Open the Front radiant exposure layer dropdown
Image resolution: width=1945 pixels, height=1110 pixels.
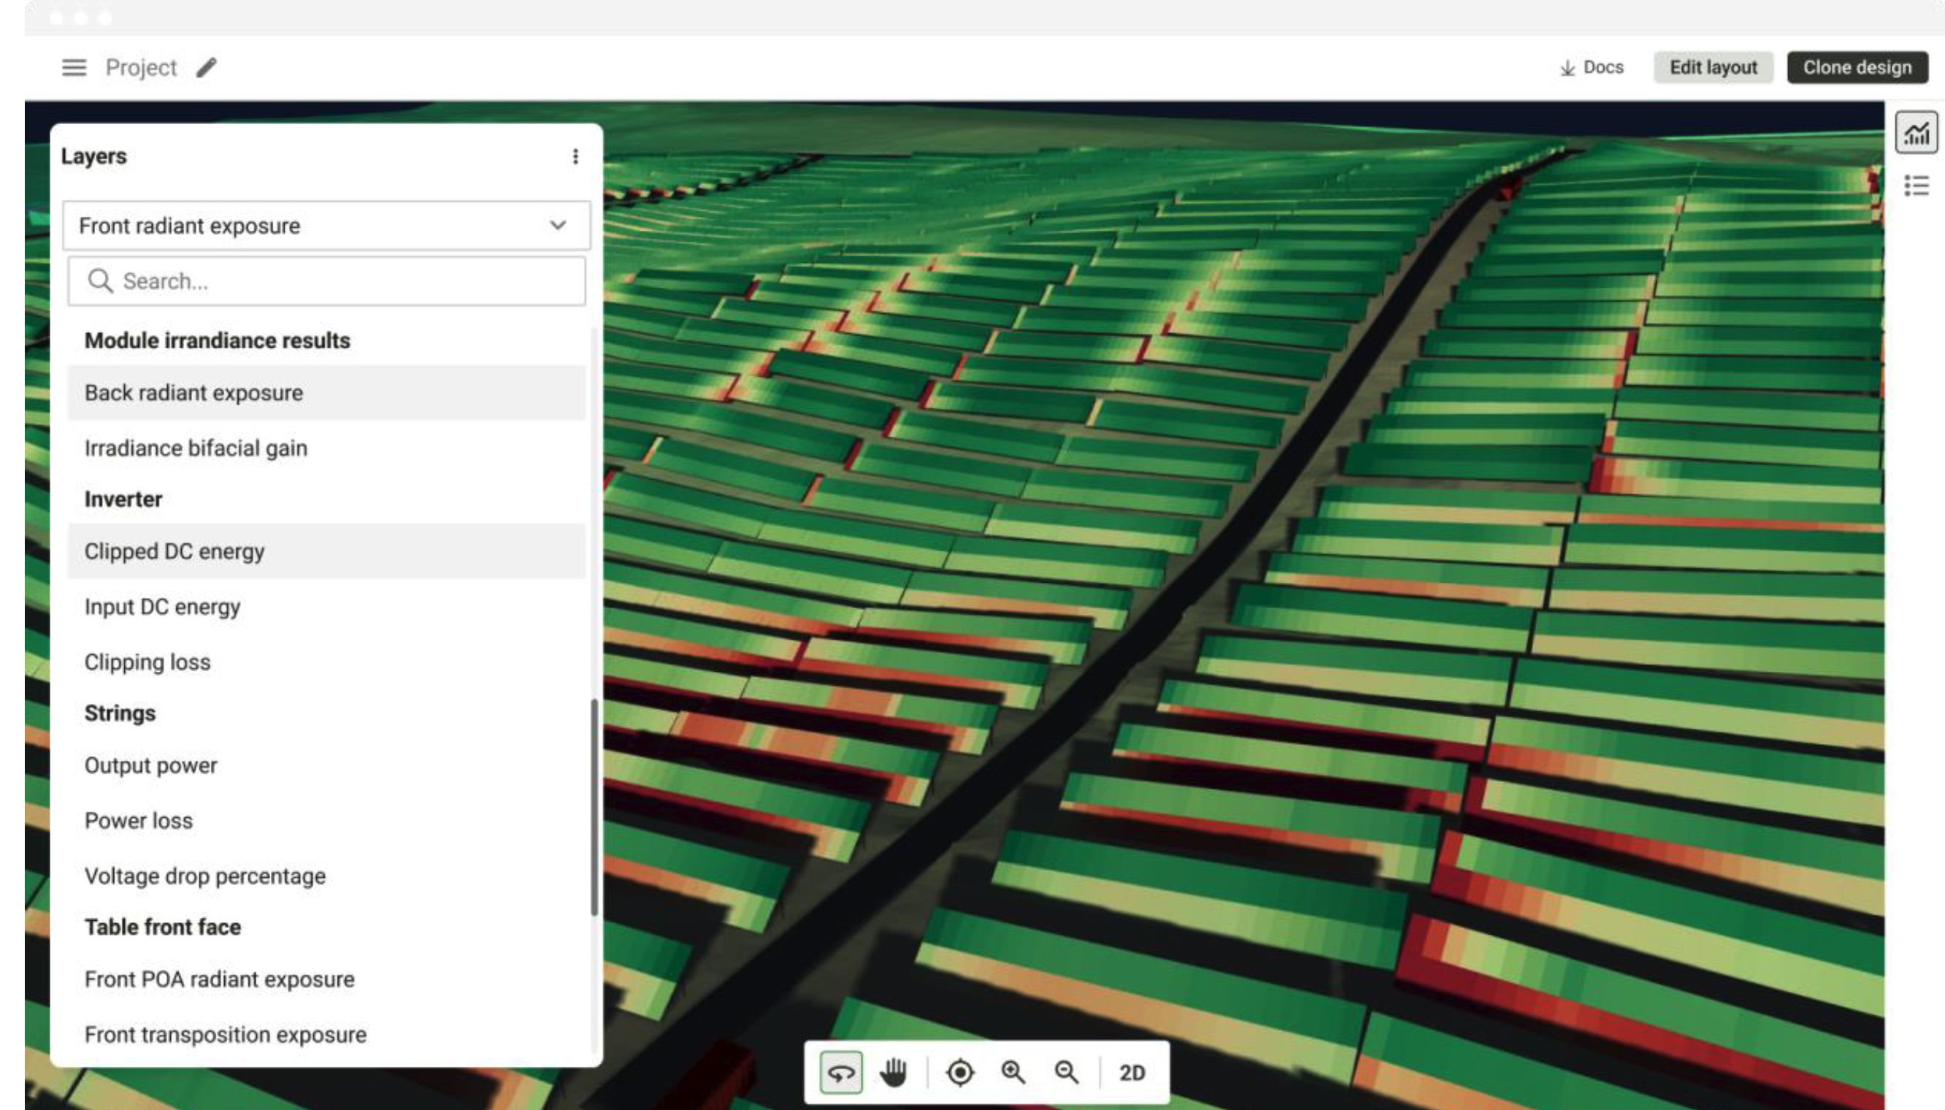559,225
